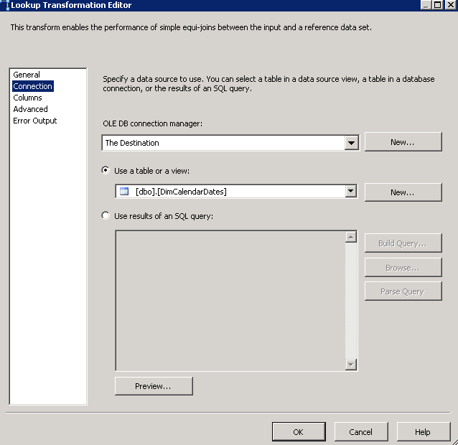Switch to the Connection page
Viewport: 458px width, 445px height.
(x=32, y=86)
